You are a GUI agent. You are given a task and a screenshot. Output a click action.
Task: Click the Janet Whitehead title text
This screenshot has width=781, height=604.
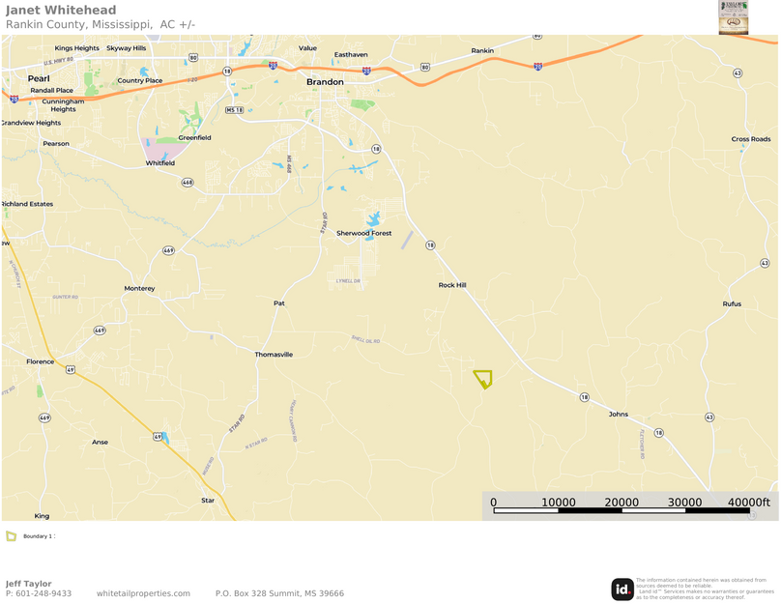tap(61, 11)
